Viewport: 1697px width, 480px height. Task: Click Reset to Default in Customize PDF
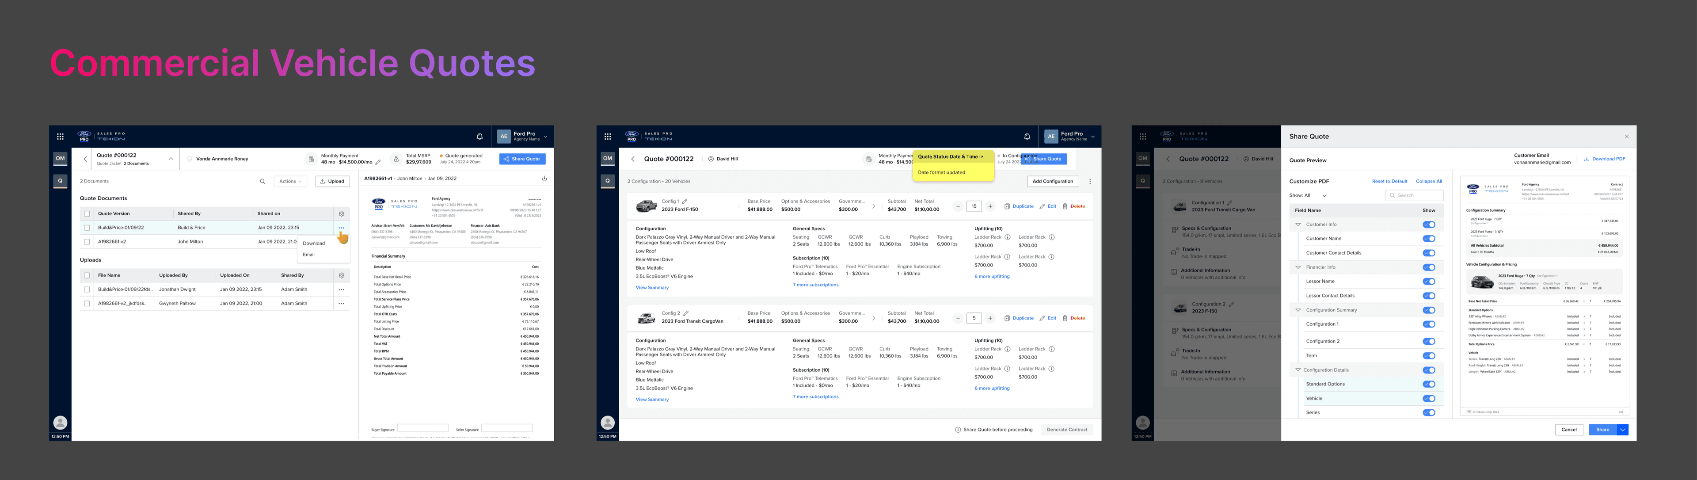[x=1389, y=181]
